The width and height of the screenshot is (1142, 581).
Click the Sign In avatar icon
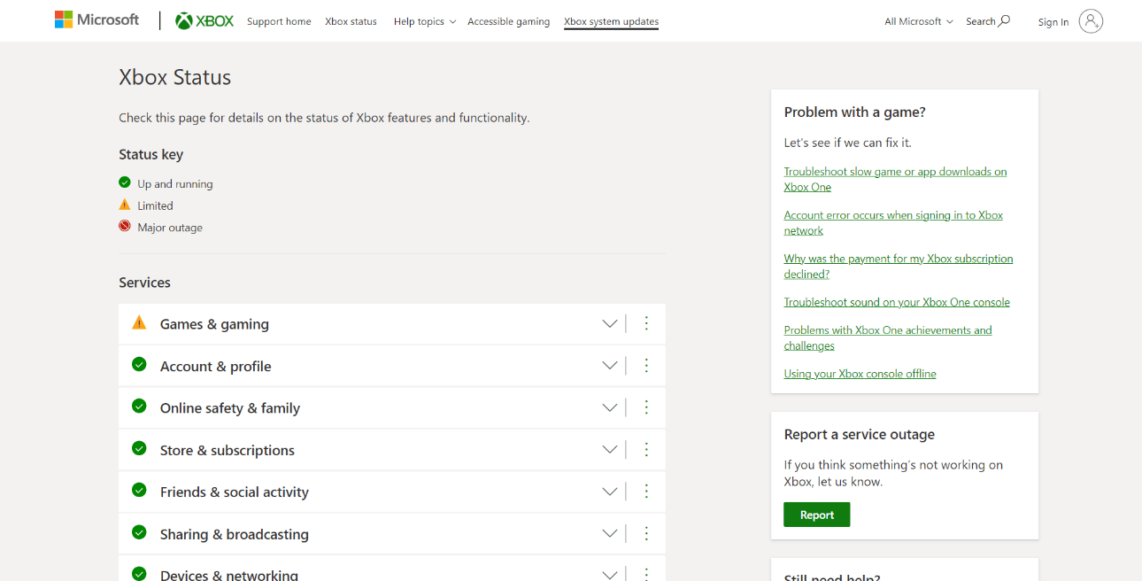tap(1091, 21)
